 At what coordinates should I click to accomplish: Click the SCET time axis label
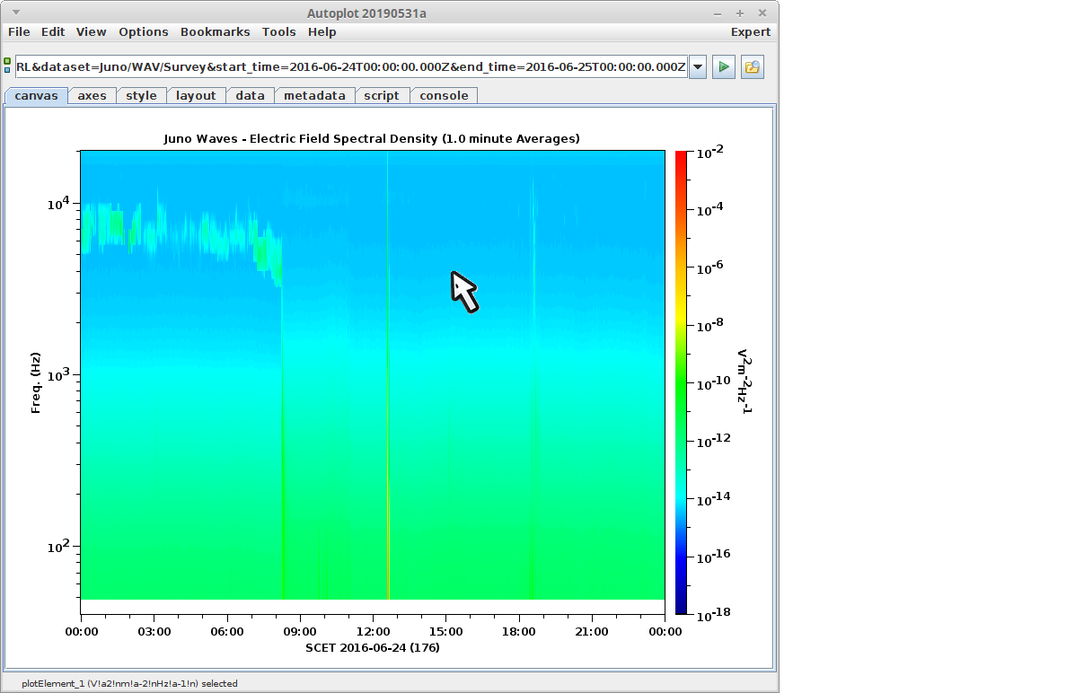[x=372, y=647]
